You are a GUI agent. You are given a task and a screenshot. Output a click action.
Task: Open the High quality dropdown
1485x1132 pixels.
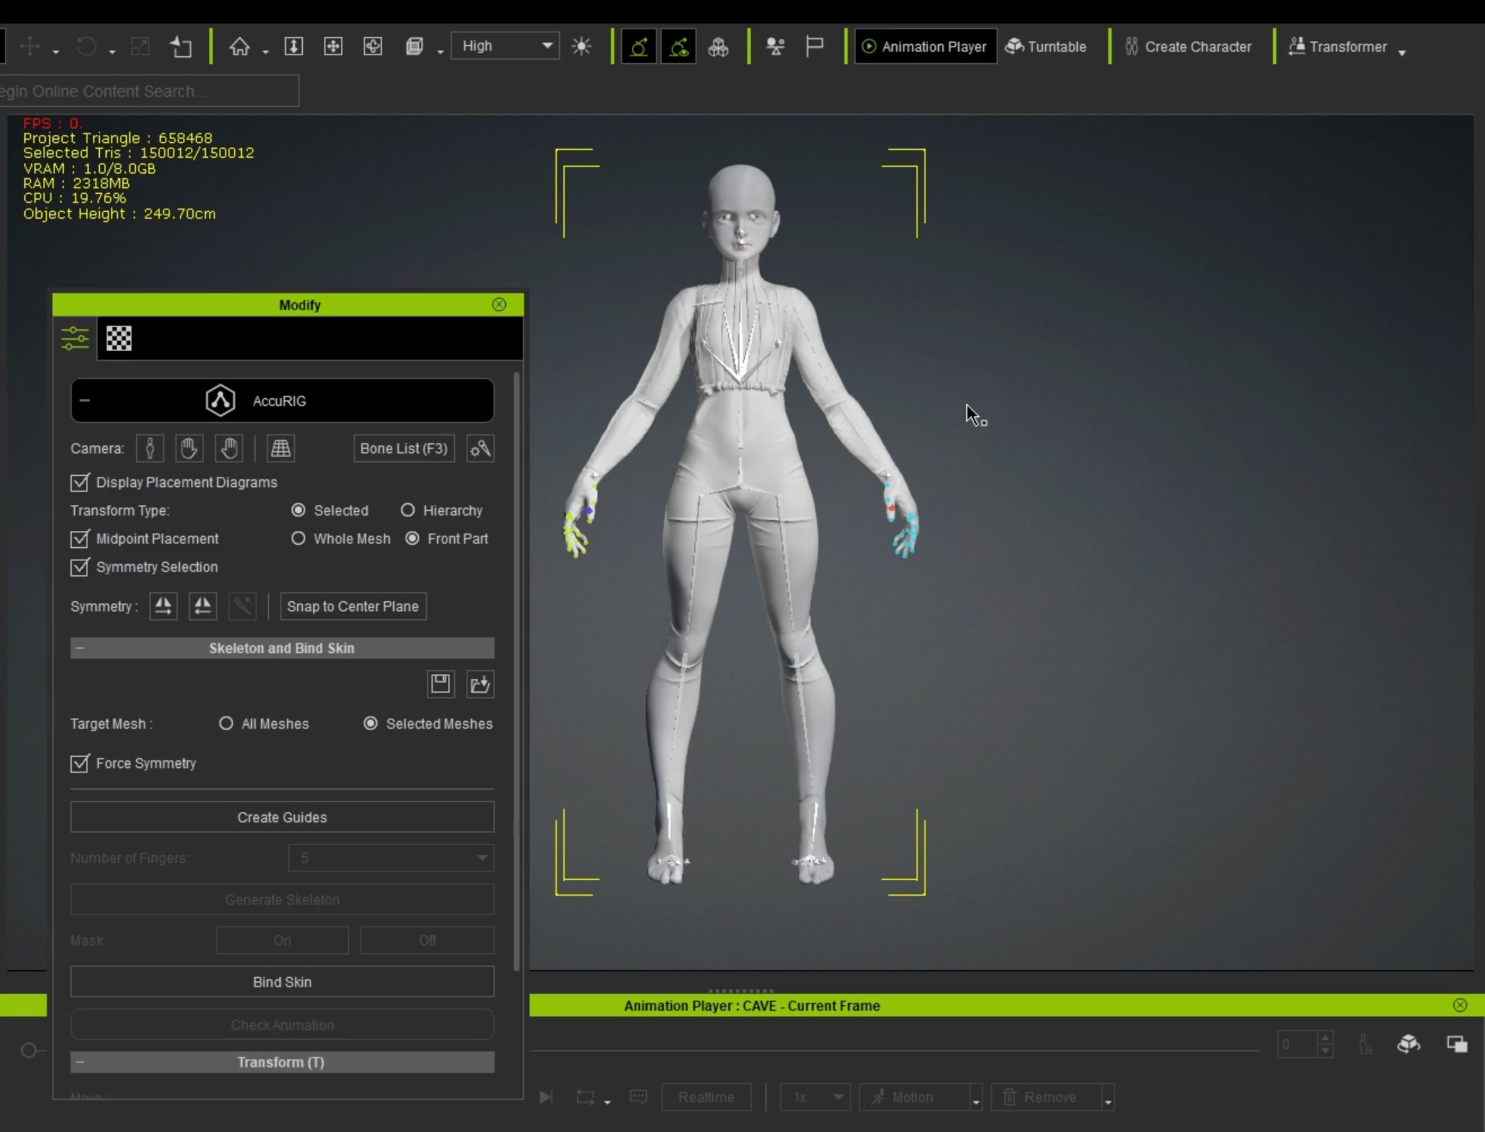click(505, 46)
